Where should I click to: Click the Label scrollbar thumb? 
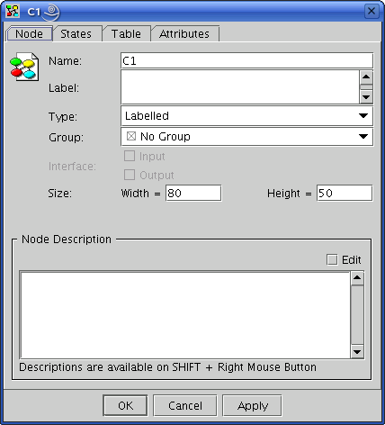point(366,87)
